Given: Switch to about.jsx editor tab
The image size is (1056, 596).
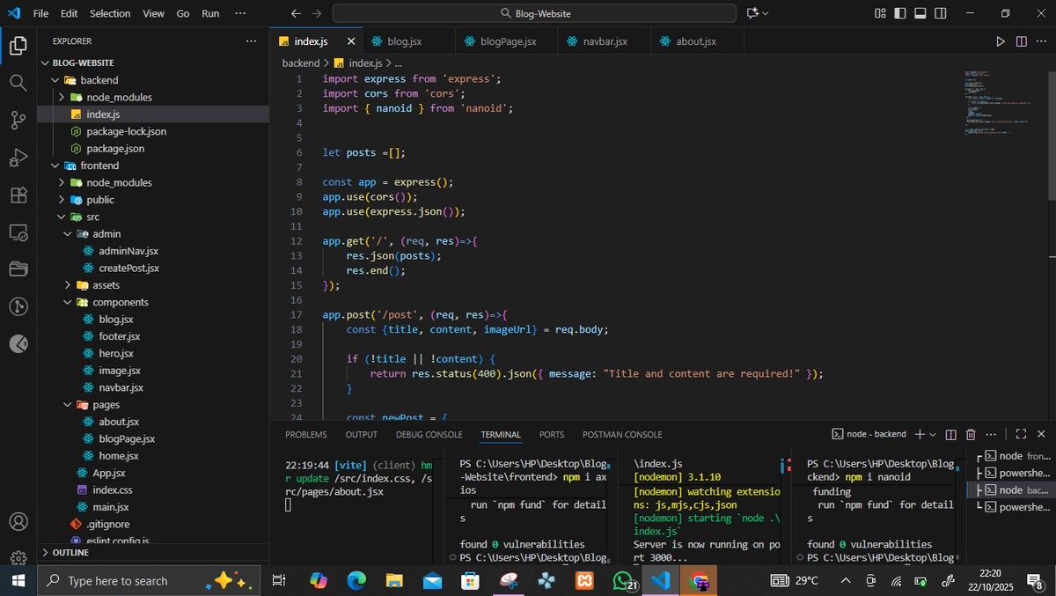Looking at the screenshot, I should point(696,41).
